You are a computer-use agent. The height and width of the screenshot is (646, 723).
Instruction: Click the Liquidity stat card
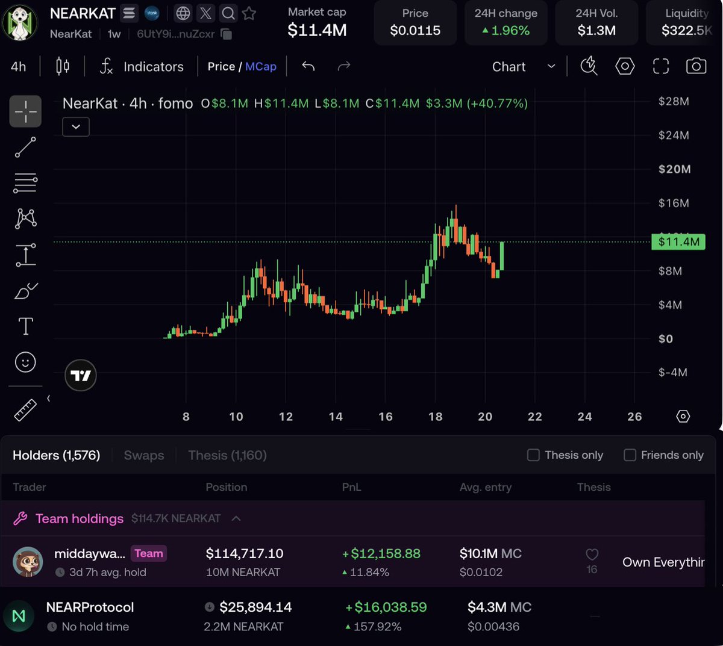(x=684, y=23)
